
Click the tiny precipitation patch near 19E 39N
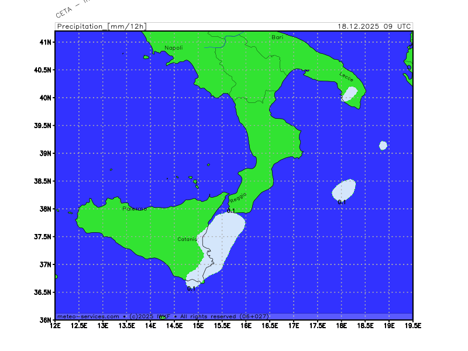pos(383,145)
